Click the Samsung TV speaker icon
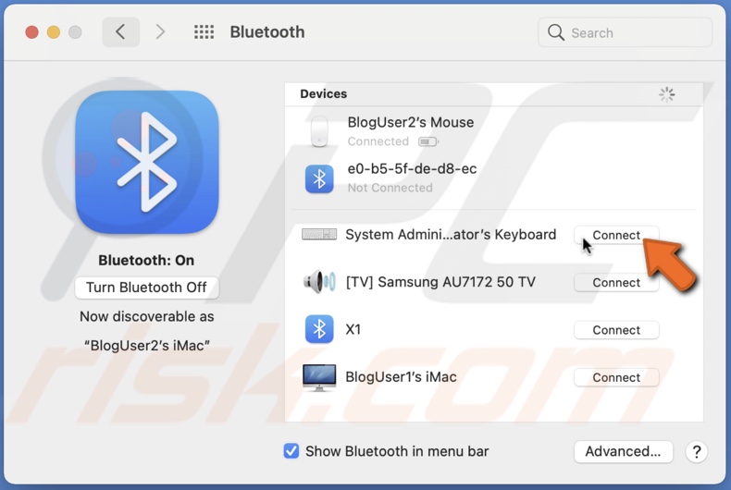731x490 pixels. 319,281
